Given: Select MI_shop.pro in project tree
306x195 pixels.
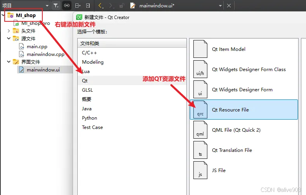Looking at the screenshot, I should [x=36, y=23].
